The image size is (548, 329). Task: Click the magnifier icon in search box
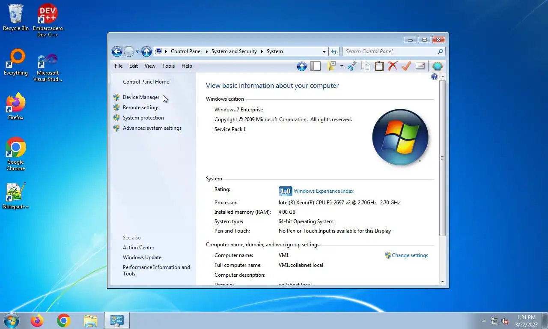click(x=440, y=51)
